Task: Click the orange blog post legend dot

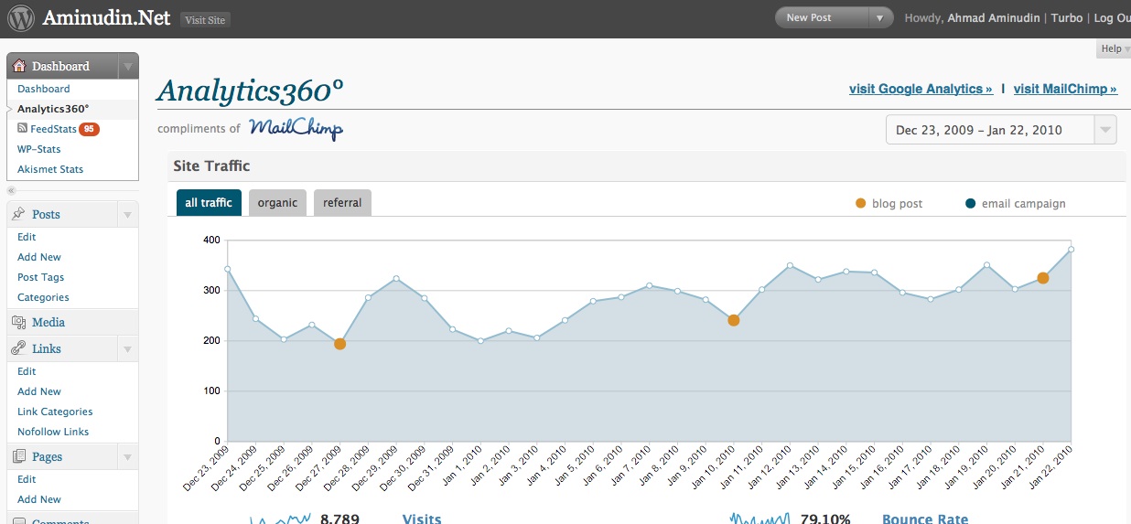Action: click(860, 203)
